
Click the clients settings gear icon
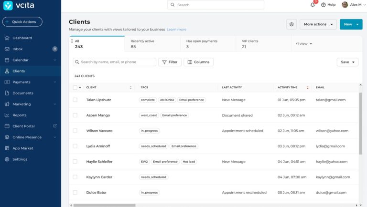[x=291, y=24]
